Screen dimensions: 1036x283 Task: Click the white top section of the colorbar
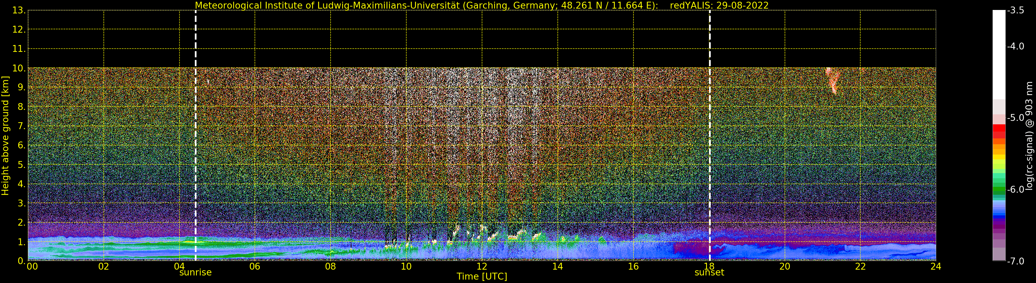999,55
